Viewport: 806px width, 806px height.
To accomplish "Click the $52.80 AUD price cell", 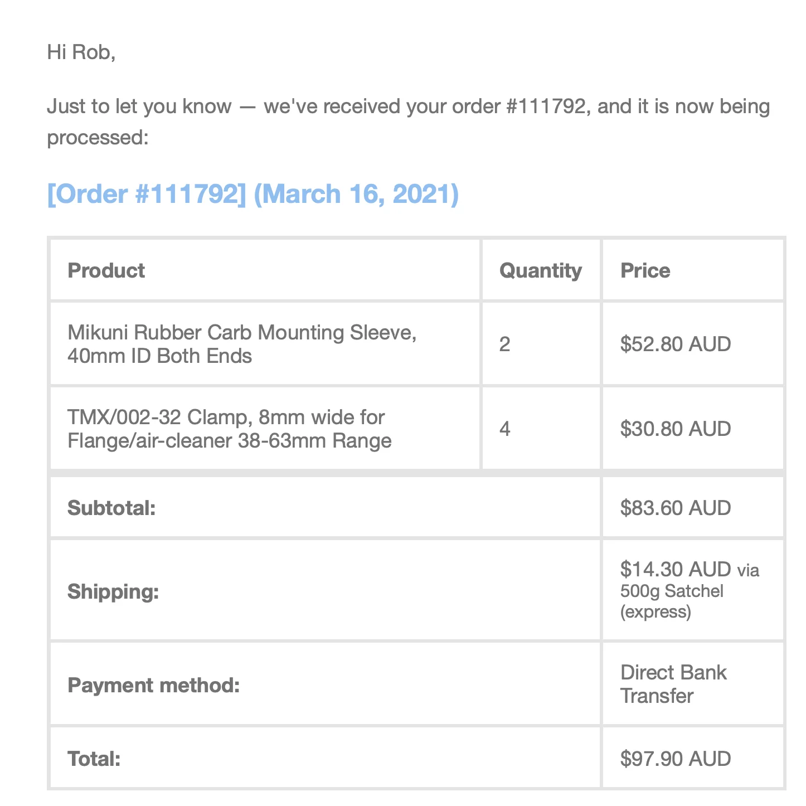I will (675, 344).
